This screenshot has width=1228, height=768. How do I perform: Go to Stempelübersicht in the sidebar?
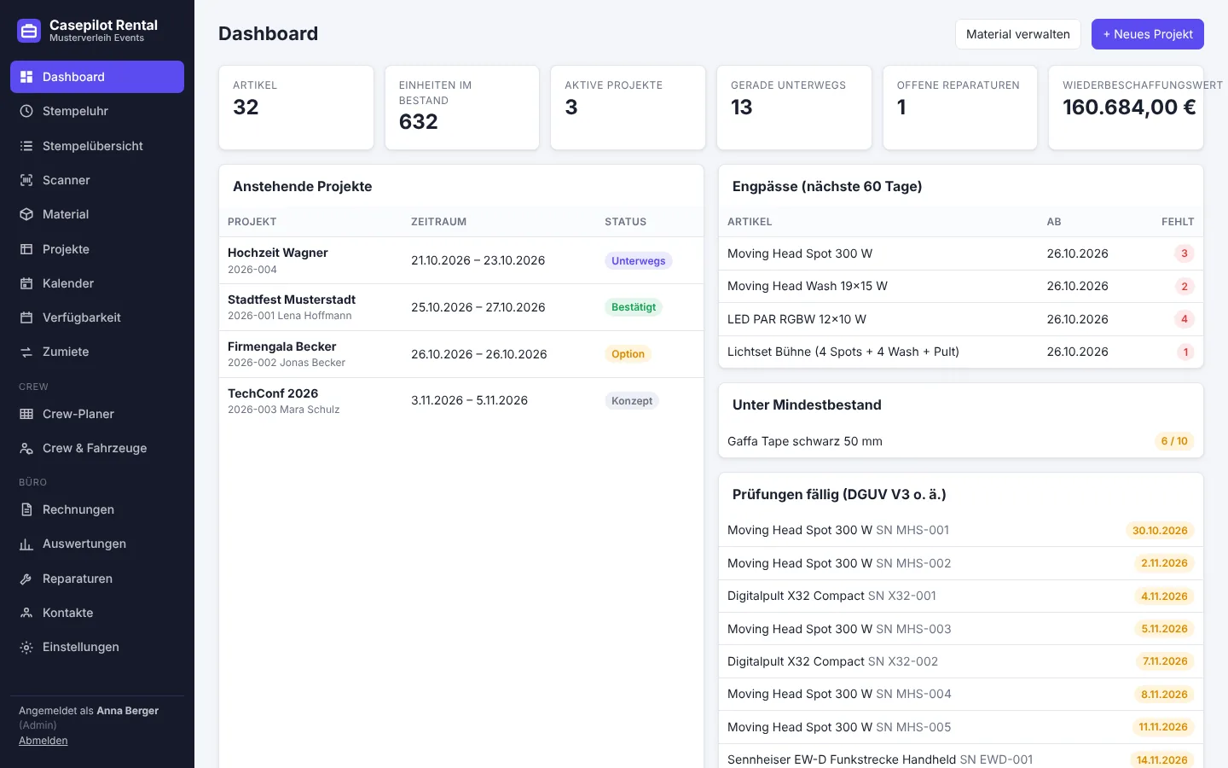pos(97,146)
